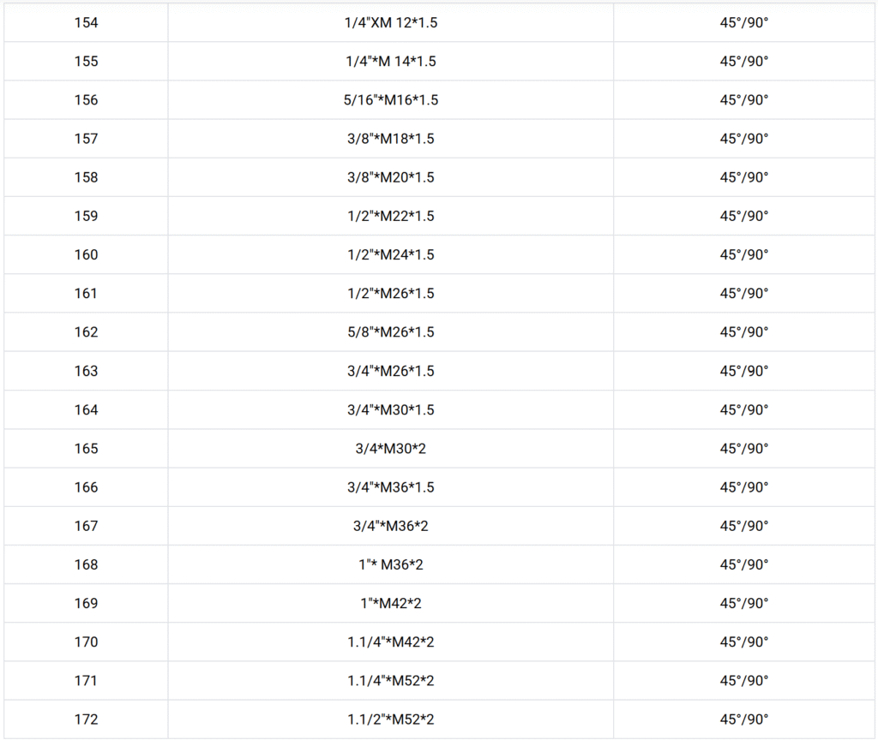Screen dimensions: 878x740
Task: Click the 45°/90° angle in row 166
Action: (743, 487)
